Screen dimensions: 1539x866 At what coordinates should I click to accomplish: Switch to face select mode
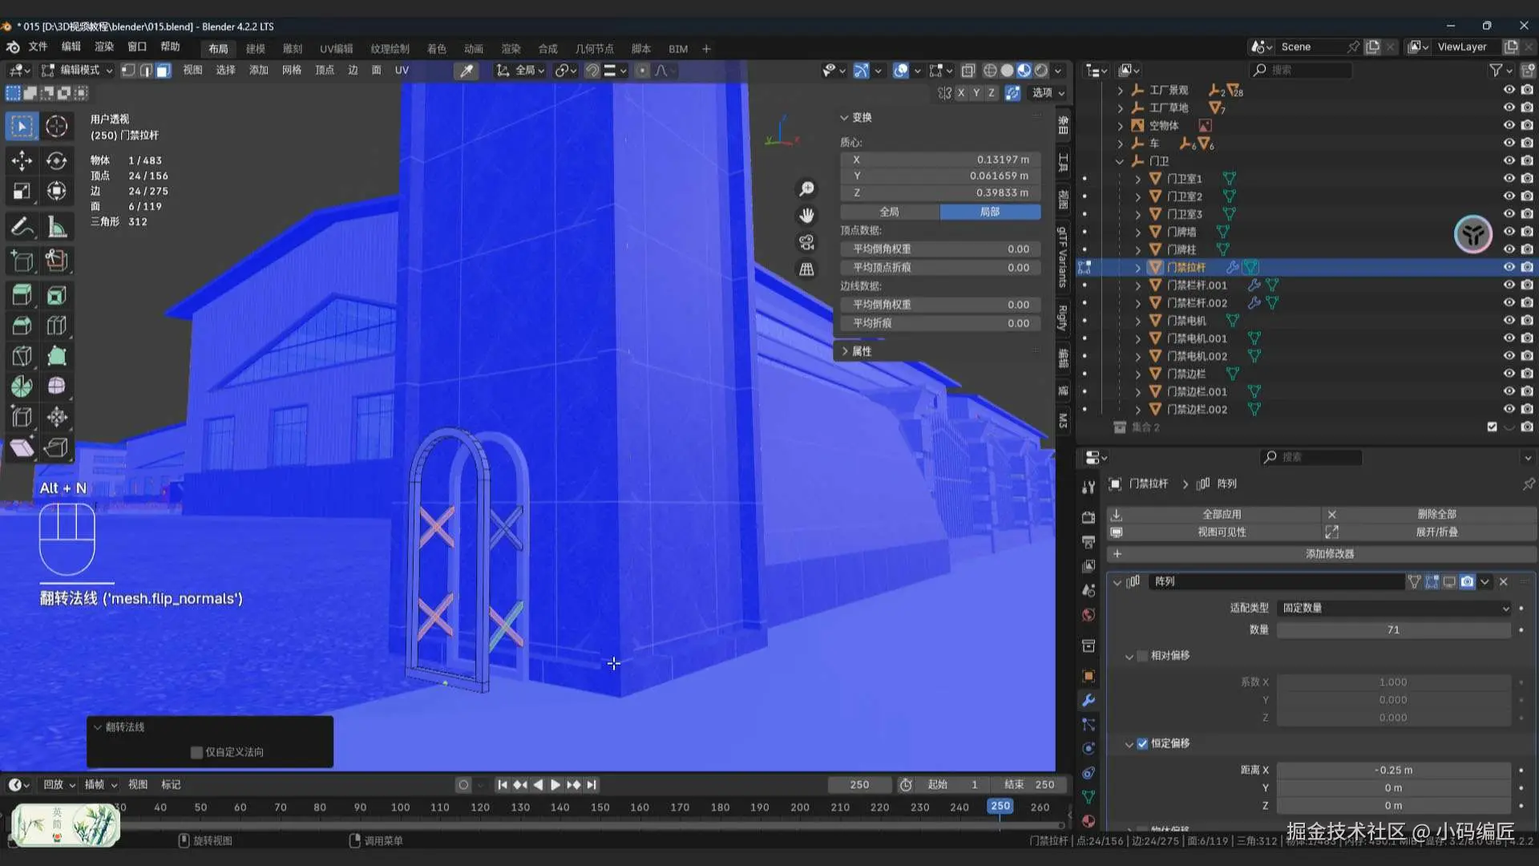point(164,71)
